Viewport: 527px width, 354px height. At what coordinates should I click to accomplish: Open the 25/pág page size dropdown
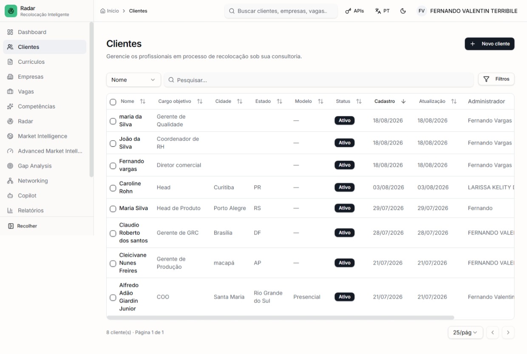(465, 333)
